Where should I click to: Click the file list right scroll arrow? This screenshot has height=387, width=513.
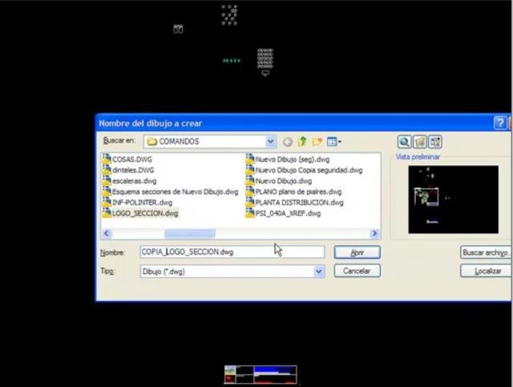click(374, 233)
